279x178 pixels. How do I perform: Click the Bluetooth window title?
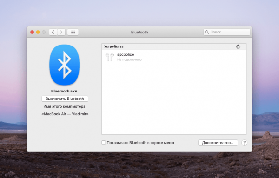click(139, 32)
